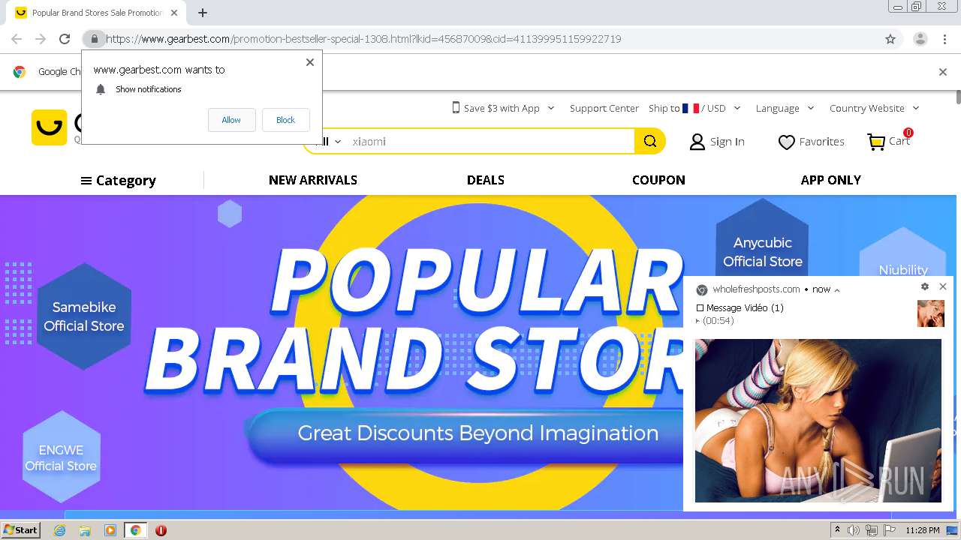The width and height of the screenshot is (961, 540).
Task: Launch Internet Explorer from taskbar
Action: [x=59, y=530]
